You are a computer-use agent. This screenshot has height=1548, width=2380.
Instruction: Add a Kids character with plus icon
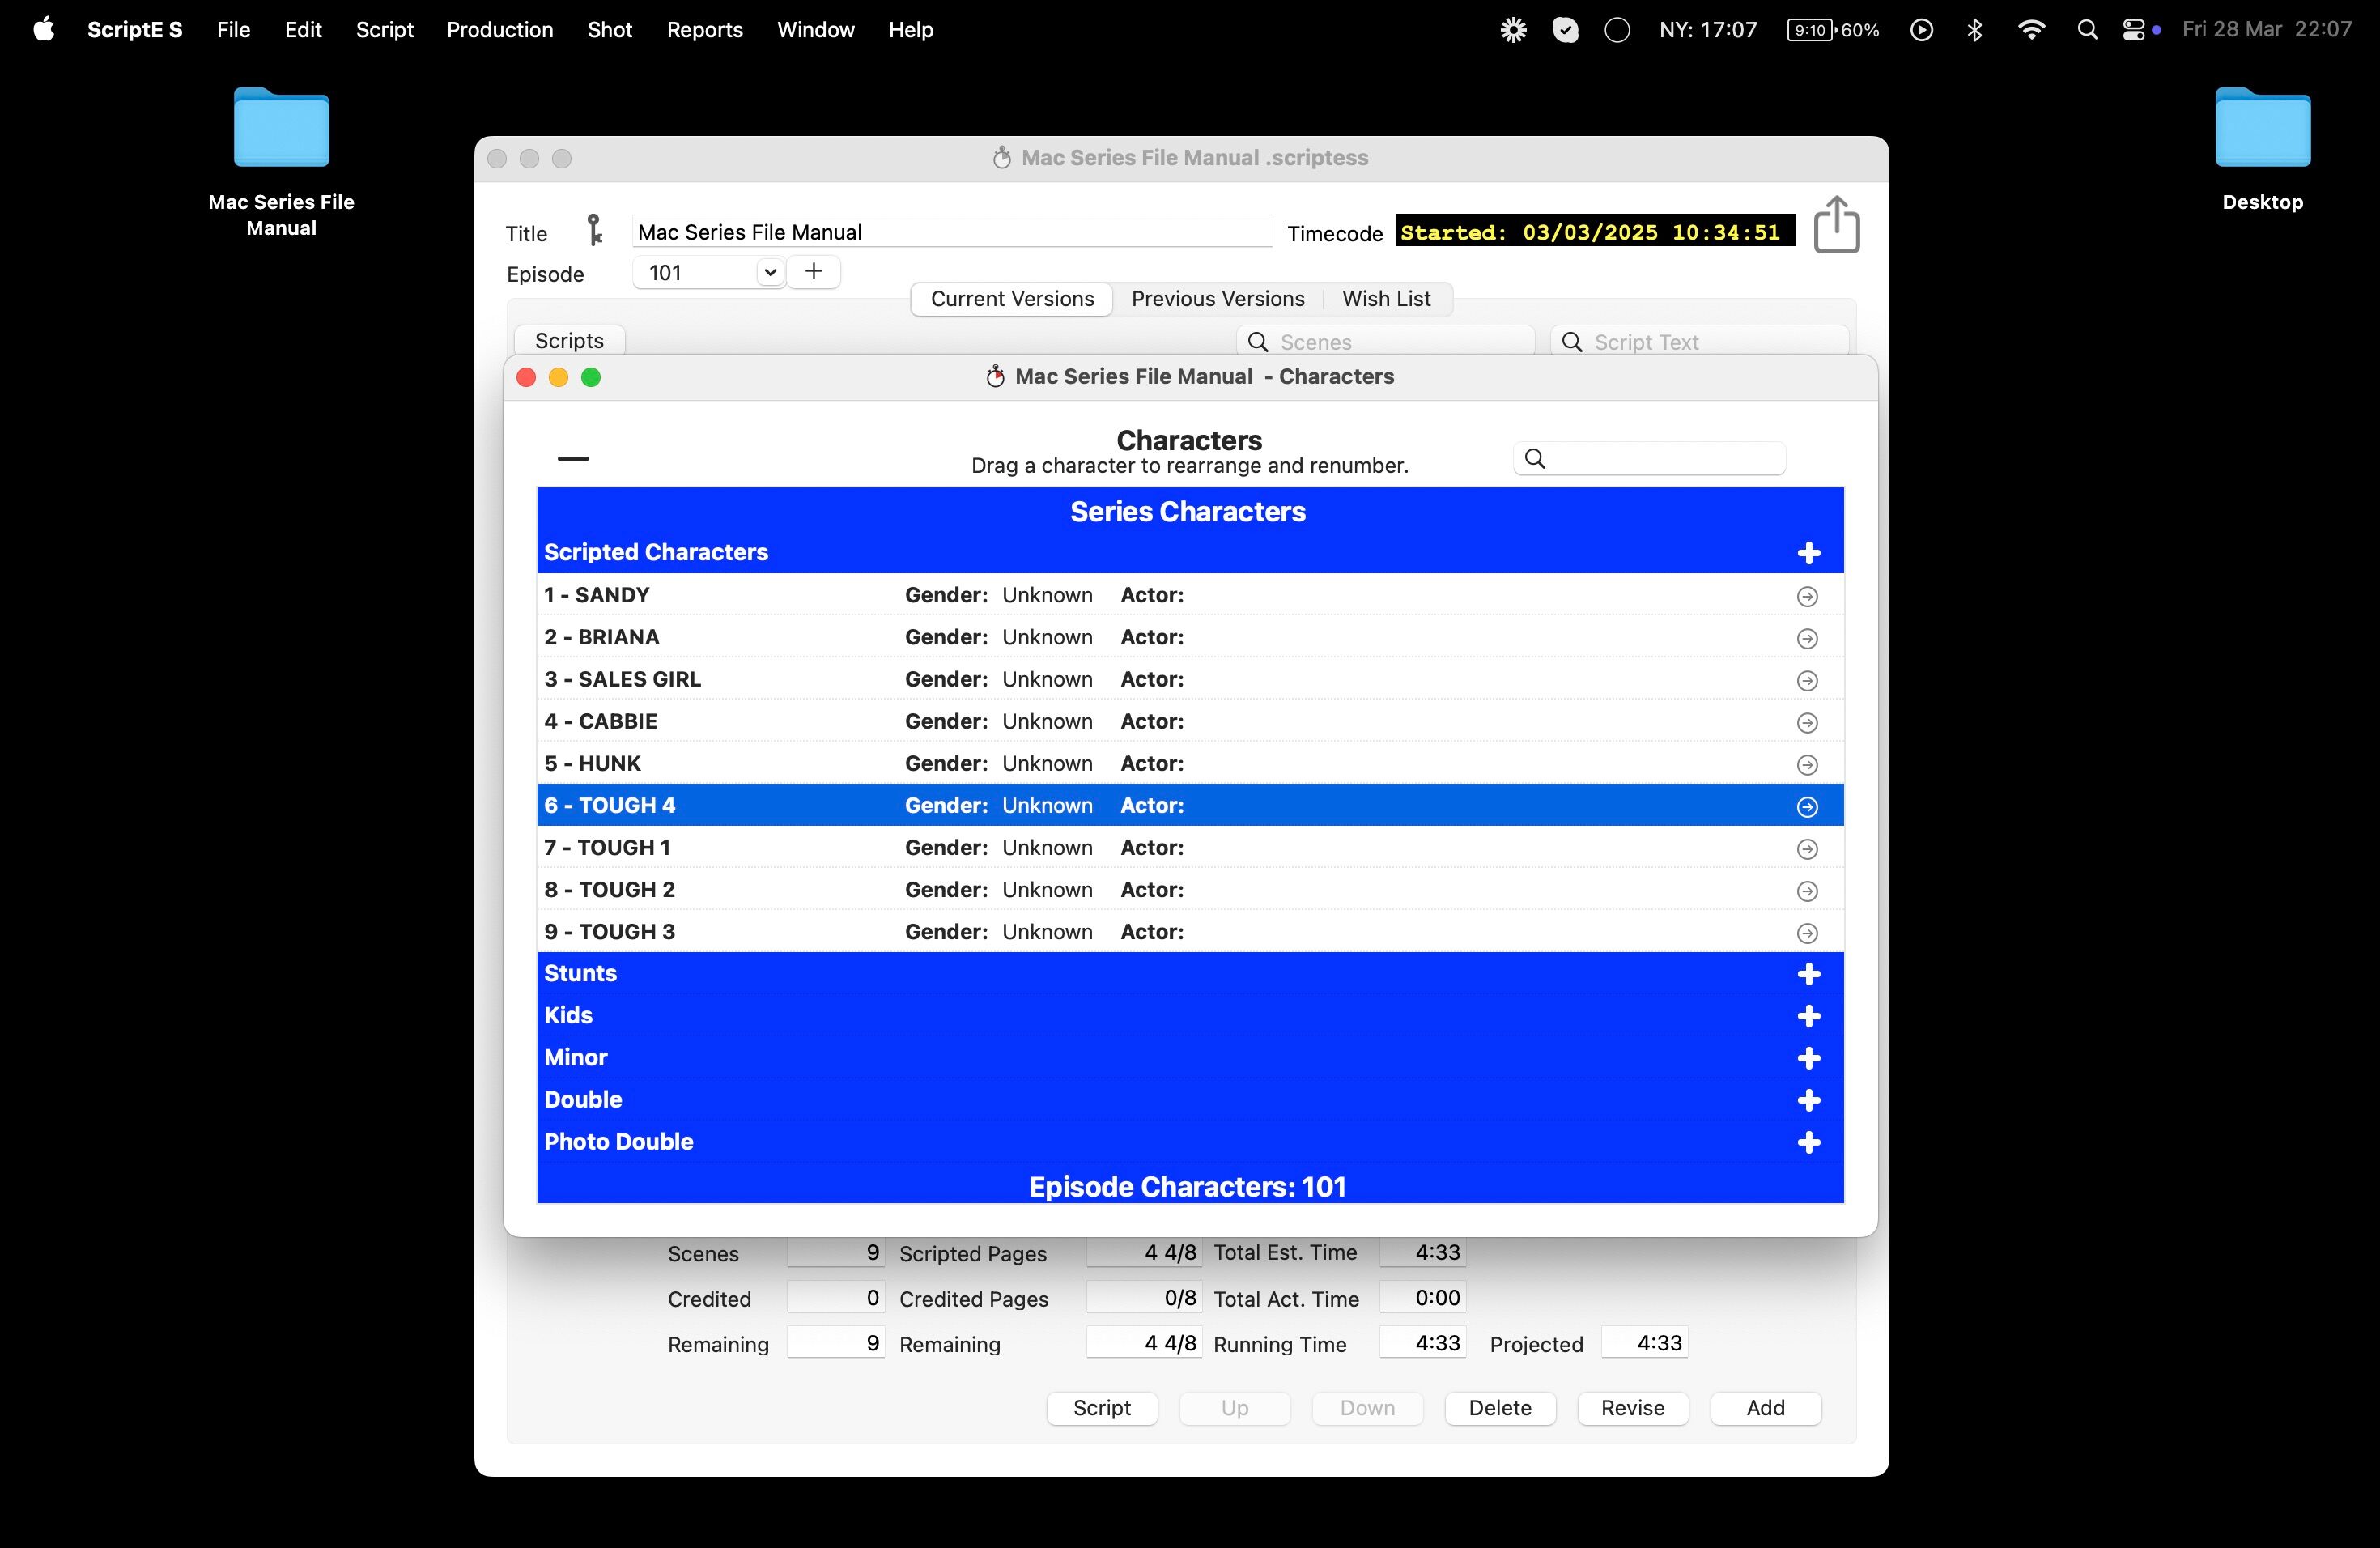point(1808,1016)
